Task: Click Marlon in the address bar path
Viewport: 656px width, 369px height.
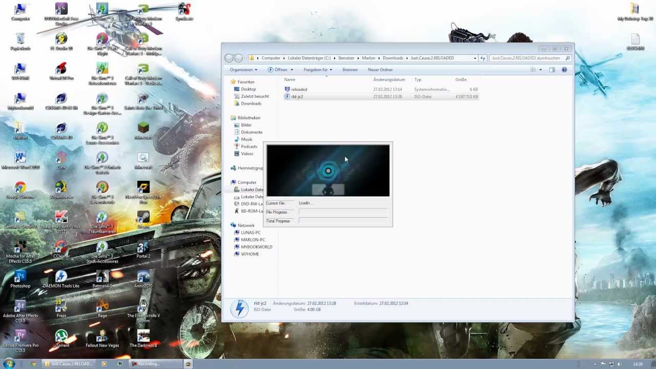Action: pos(368,58)
